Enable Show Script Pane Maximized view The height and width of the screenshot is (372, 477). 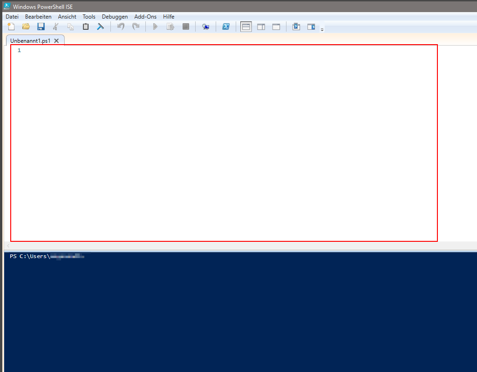pyautogui.click(x=276, y=27)
